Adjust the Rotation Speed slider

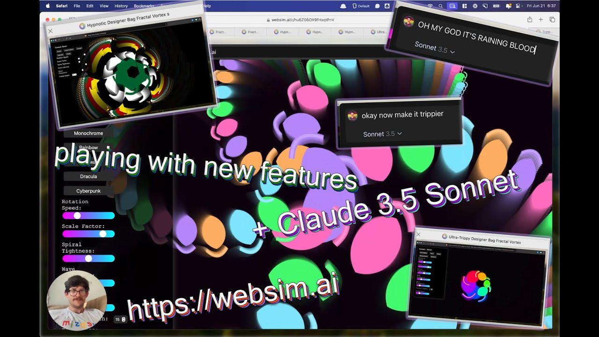(88, 216)
